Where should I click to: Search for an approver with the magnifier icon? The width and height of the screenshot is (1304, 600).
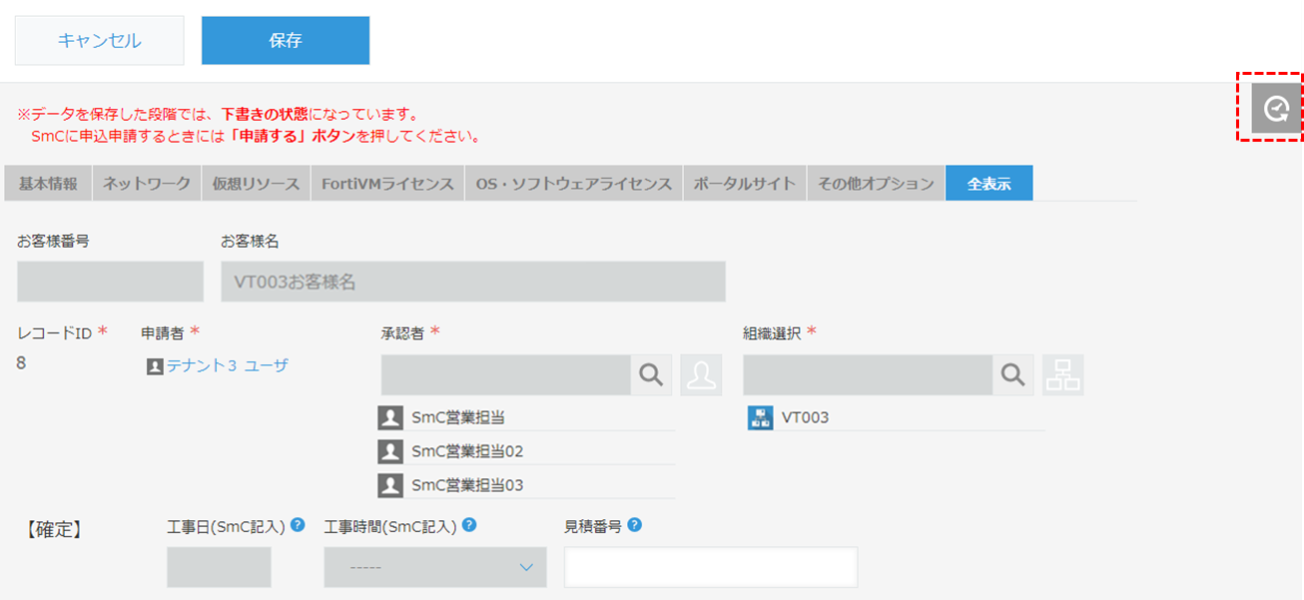[x=651, y=374]
